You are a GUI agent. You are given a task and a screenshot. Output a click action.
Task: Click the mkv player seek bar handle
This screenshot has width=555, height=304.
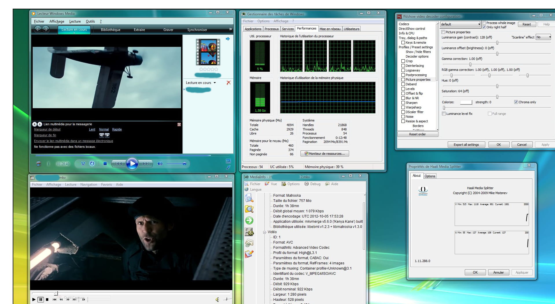[x=56, y=293]
